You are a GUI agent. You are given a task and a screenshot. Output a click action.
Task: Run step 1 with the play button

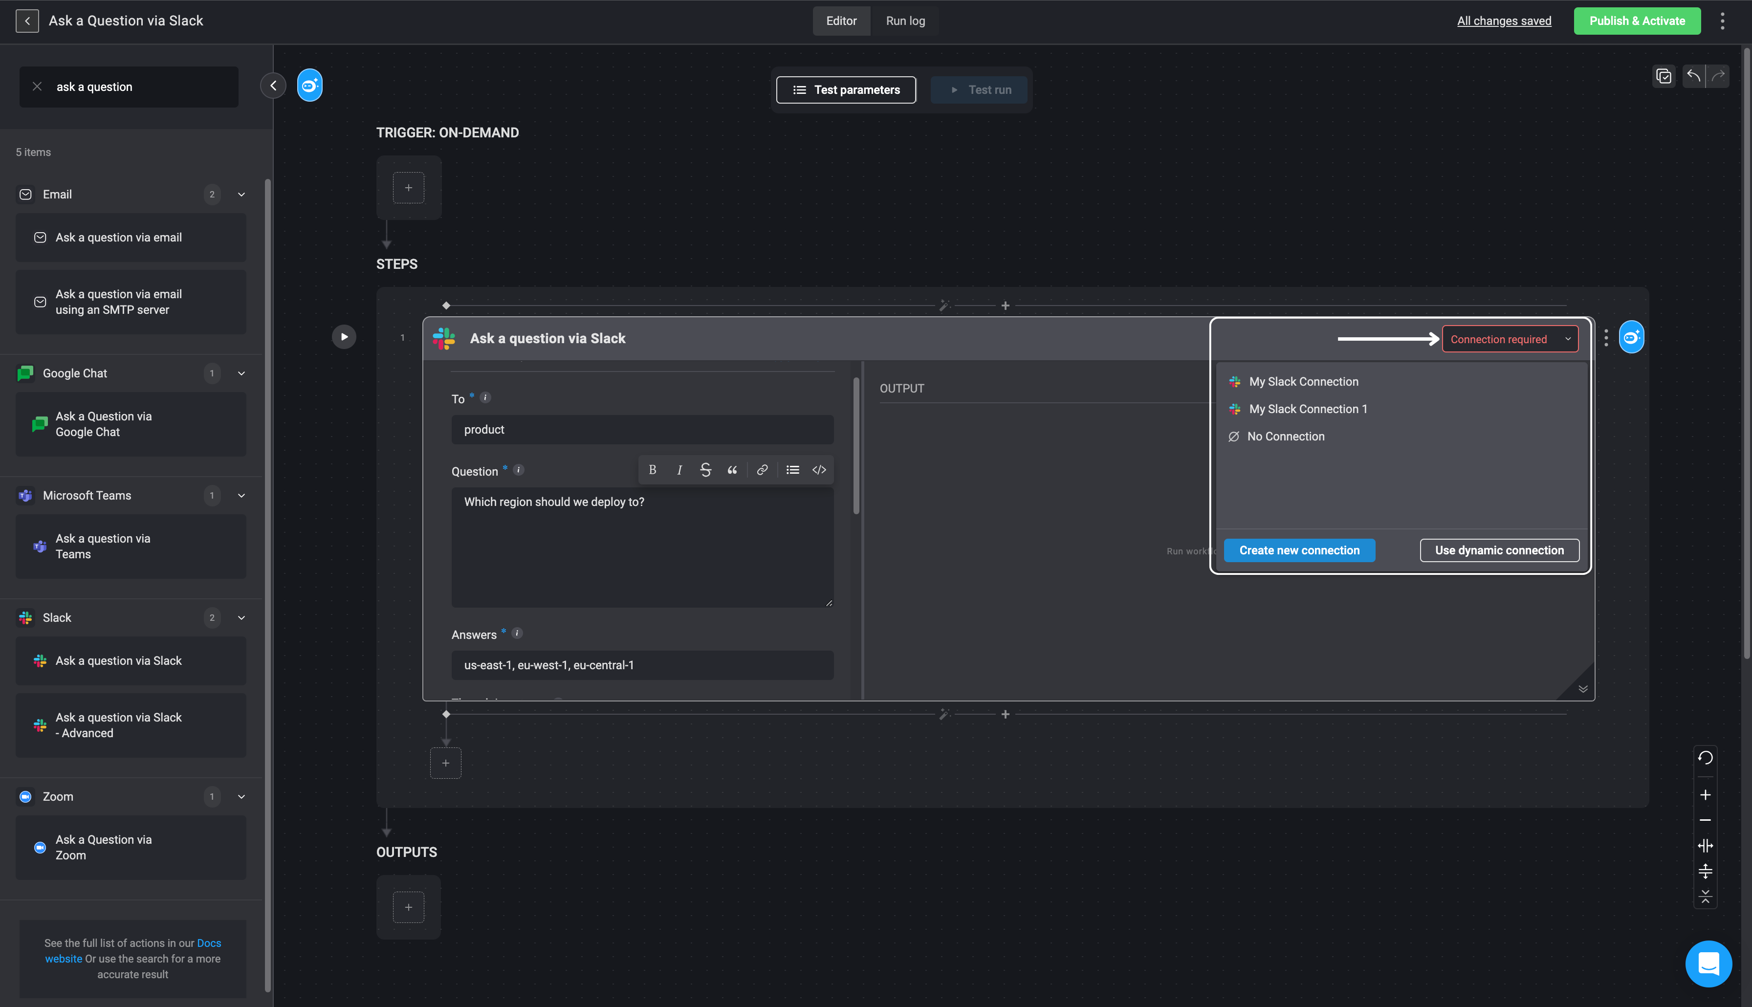(344, 337)
